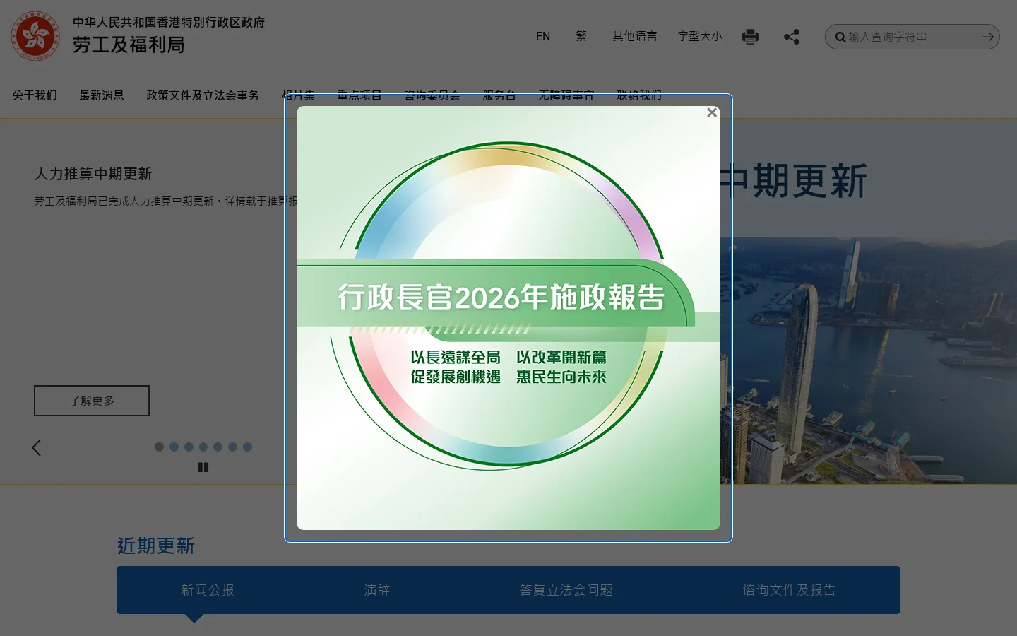1017x636 pixels.
Task: Click the 了解更多 button
Action: click(x=92, y=401)
